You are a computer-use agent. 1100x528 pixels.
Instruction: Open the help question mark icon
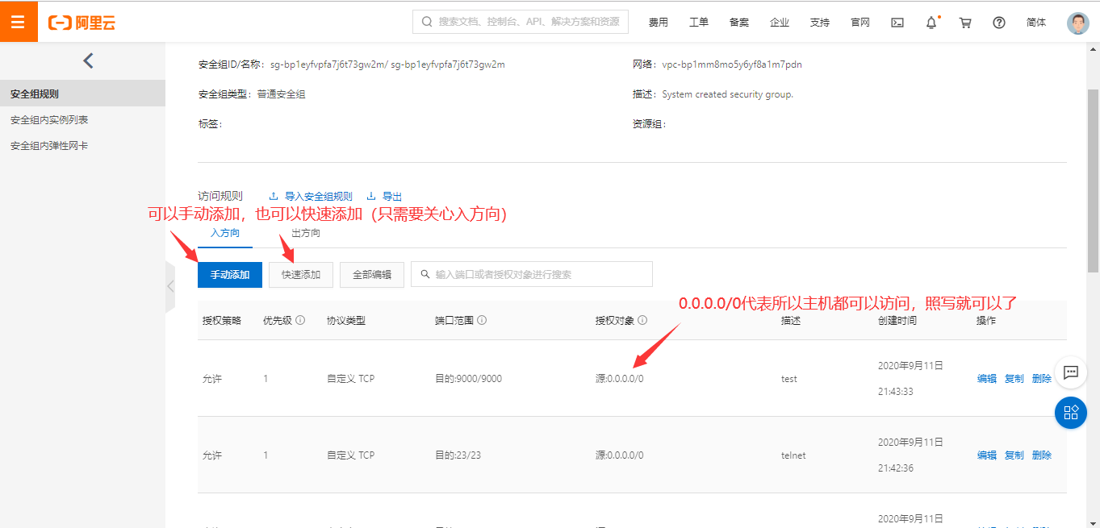click(x=998, y=22)
